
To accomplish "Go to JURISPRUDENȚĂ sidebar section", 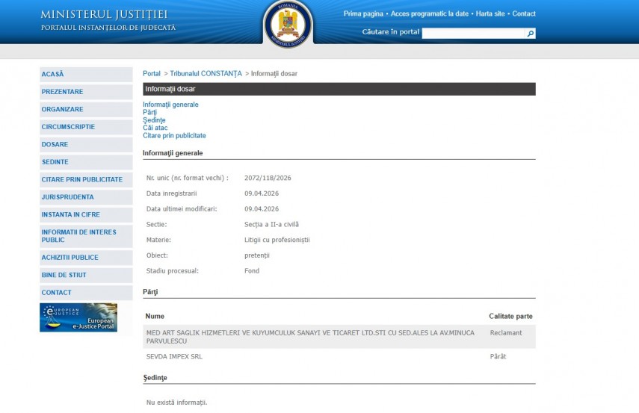I will (68, 197).
